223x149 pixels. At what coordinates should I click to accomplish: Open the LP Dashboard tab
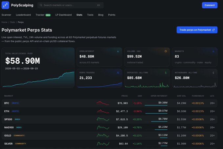click(x=64, y=15)
